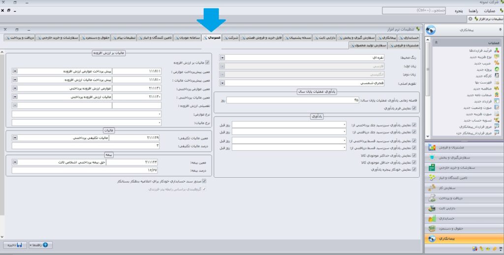Open the سفارش کار module icon

click(x=432, y=188)
